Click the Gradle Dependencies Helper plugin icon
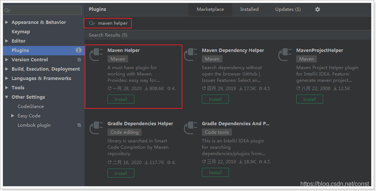This screenshot has width=376, height=191. 96,127
